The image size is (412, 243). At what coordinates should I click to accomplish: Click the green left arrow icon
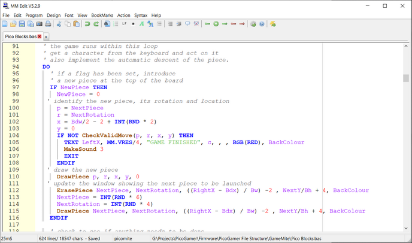click(207, 24)
